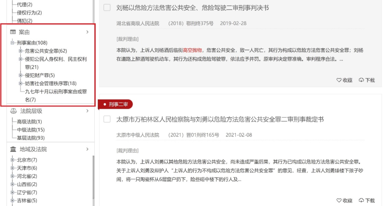Click the 地域及法院 building icon

(x=13, y=149)
